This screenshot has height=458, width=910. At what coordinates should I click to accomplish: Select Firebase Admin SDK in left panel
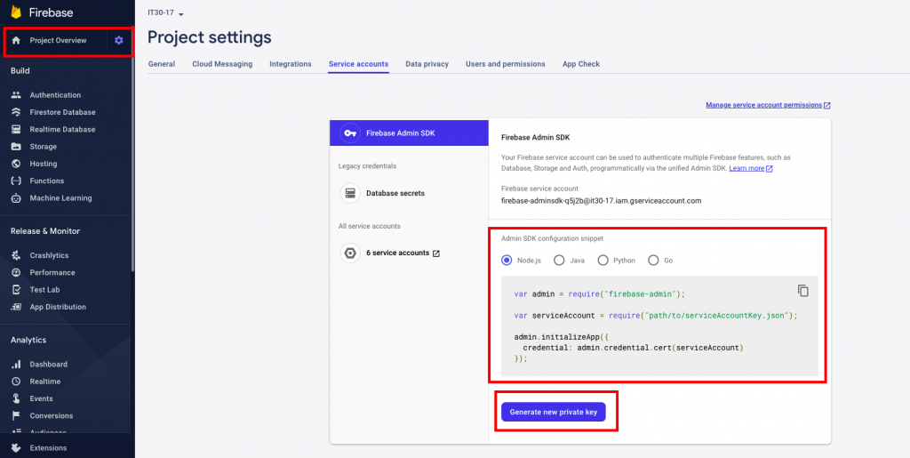click(x=409, y=133)
